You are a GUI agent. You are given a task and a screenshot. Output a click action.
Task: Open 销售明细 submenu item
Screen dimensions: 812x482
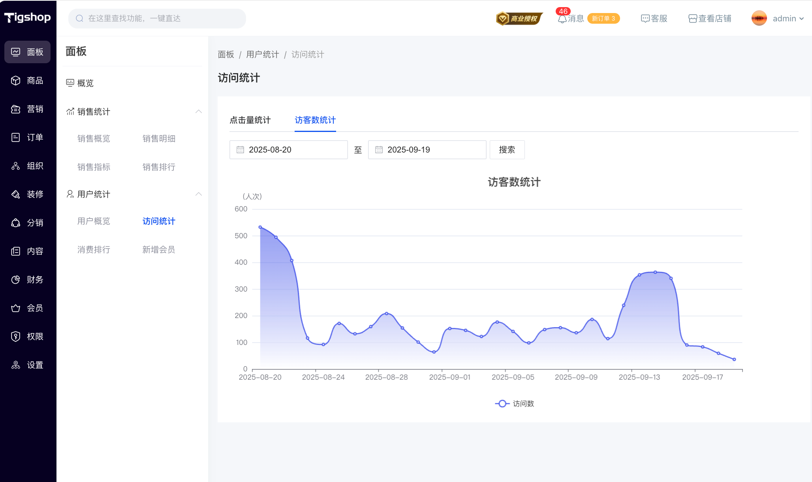(x=159, y=139)
